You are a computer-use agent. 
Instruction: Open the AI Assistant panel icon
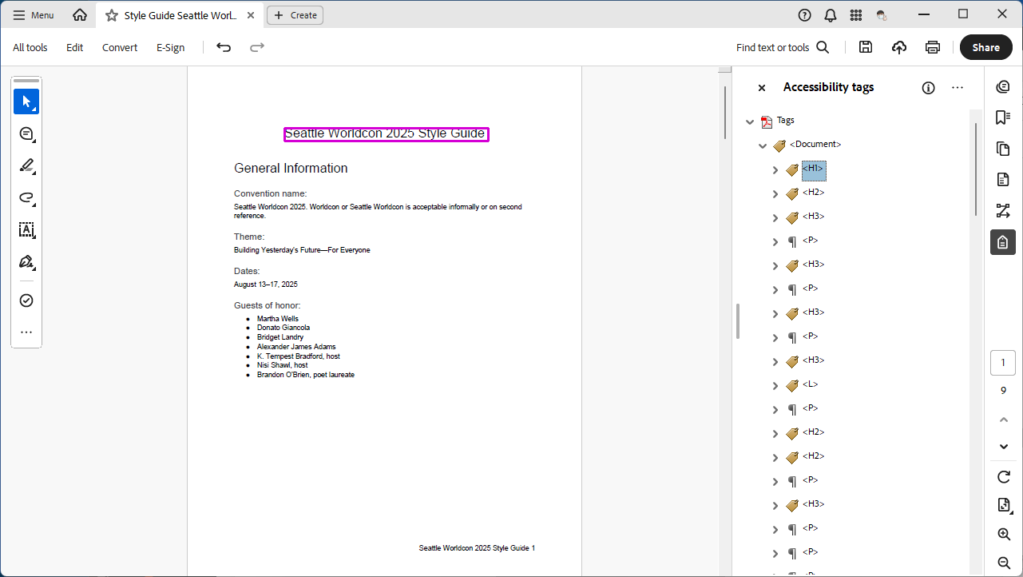[x=1003, y=86]
